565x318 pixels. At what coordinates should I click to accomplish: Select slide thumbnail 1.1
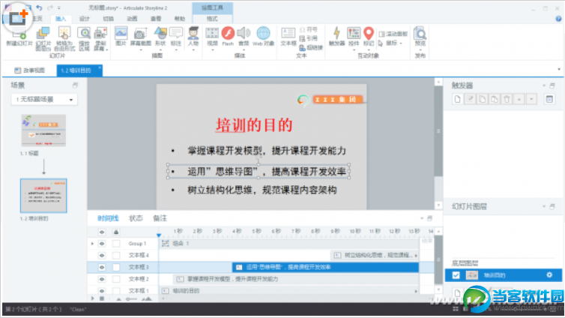pos(43,130)
